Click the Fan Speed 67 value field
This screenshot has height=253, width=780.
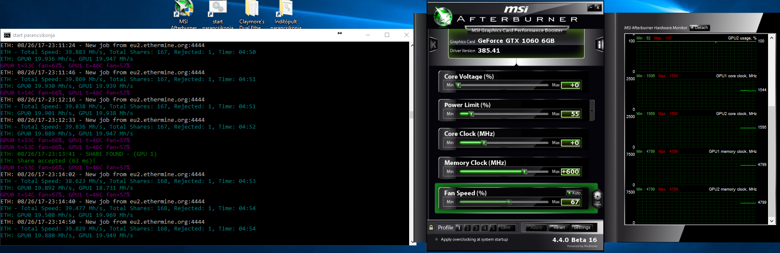coord(571,202)
